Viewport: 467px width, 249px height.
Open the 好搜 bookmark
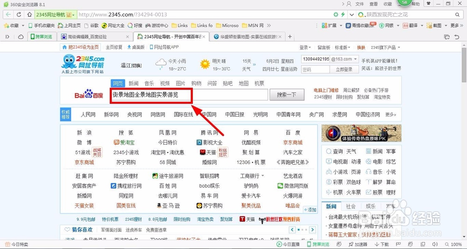click(135, 26)
